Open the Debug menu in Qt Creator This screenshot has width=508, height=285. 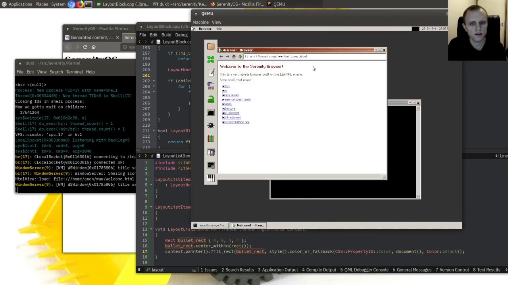pos(181,35)
